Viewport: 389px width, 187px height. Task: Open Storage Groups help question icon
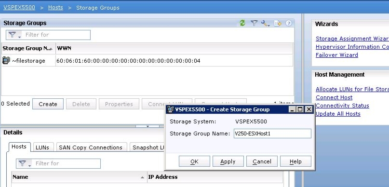click(x=289, y=23)
